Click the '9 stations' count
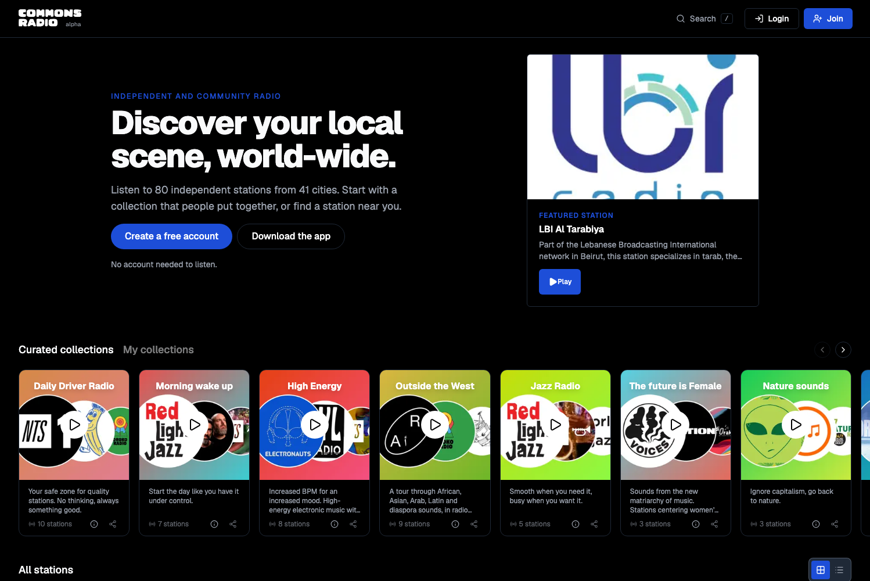The image size is (870, 581). coord(410,524)
